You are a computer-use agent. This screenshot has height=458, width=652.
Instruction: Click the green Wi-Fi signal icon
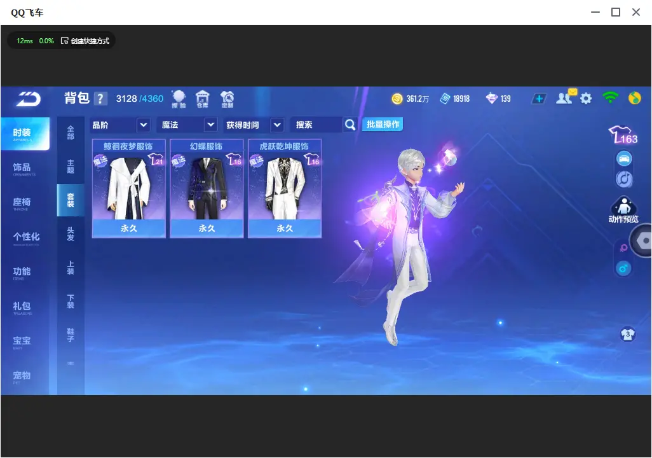(610, 98)
